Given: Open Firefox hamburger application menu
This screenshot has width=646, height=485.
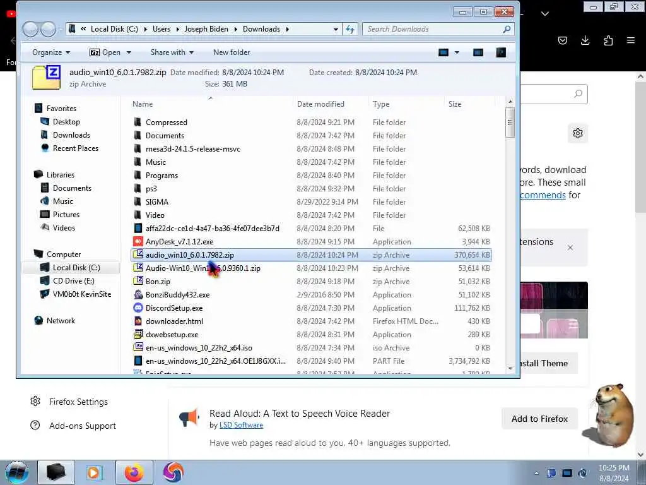Looking at the screenshot, I should (631, 40).
